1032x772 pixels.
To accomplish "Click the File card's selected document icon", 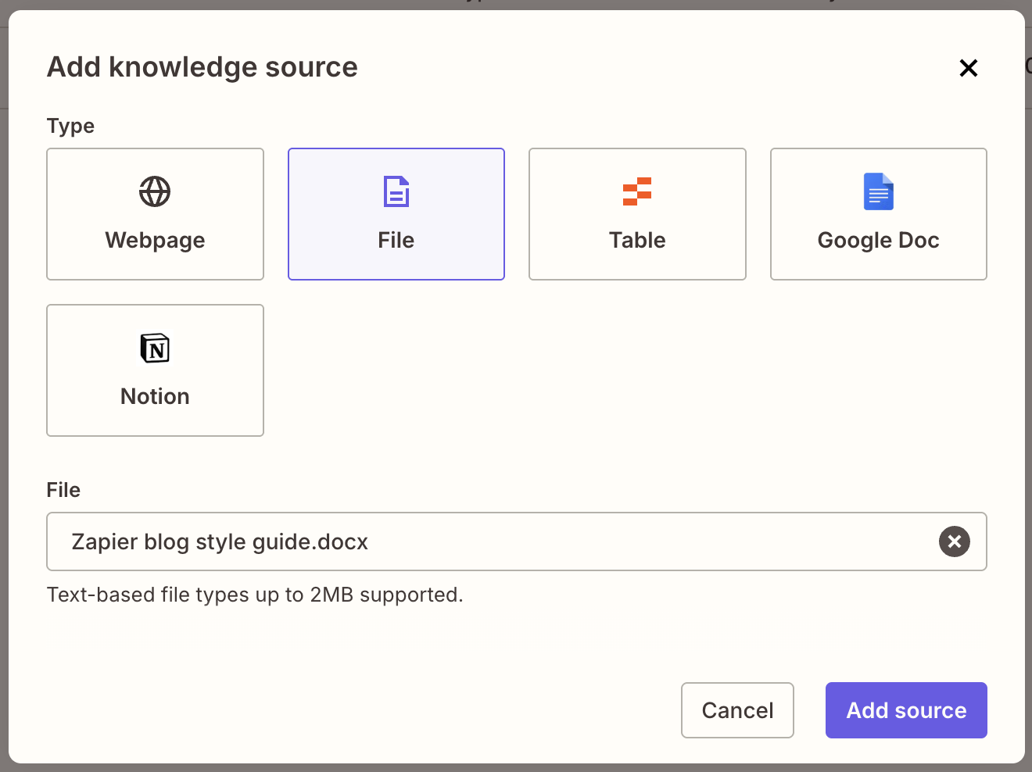I will [396, 191].
